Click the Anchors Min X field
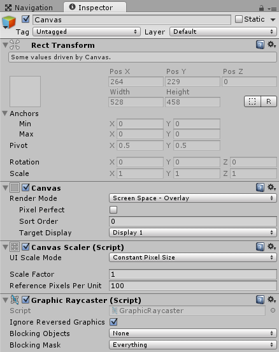 140,124
